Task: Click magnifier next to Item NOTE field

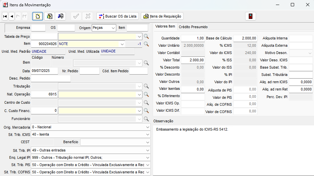Action: [146, 44]
